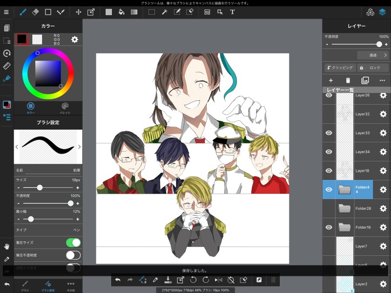Rotate canvas left in bottom bar

point(193,280)
